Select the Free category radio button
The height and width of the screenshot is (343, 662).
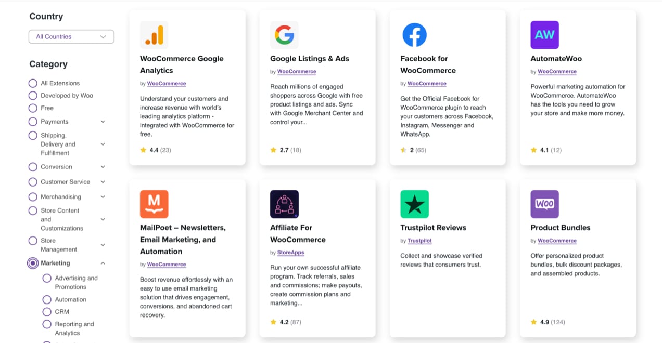33,108
